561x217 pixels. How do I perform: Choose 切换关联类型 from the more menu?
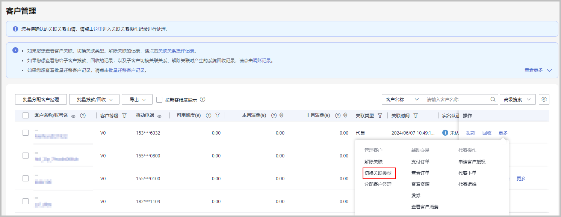378,173
